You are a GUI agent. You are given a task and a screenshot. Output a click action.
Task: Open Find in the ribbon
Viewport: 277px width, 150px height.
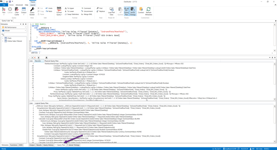tap(100, 8)
